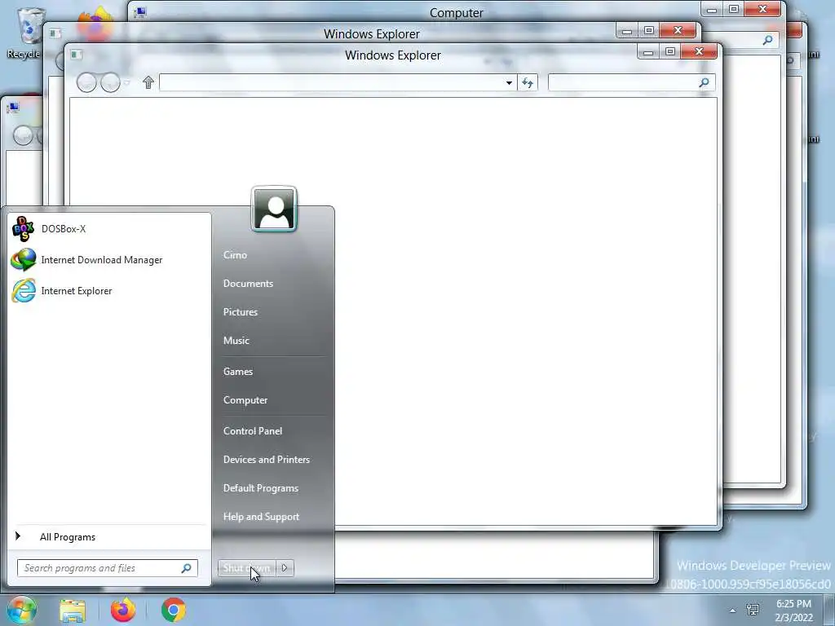
Task: Click the Up arrow in front Windows Explorer
Action: 148,82
